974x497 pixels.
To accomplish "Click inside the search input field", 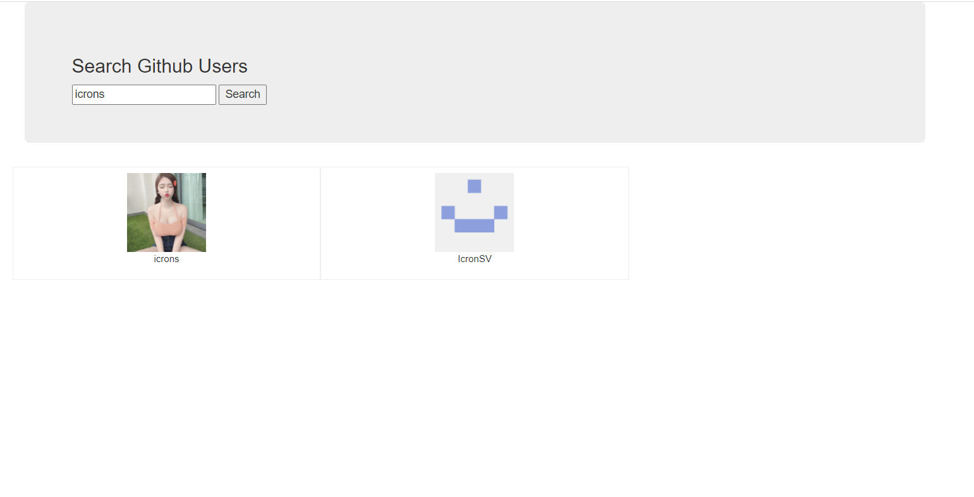I will (143, 94).
